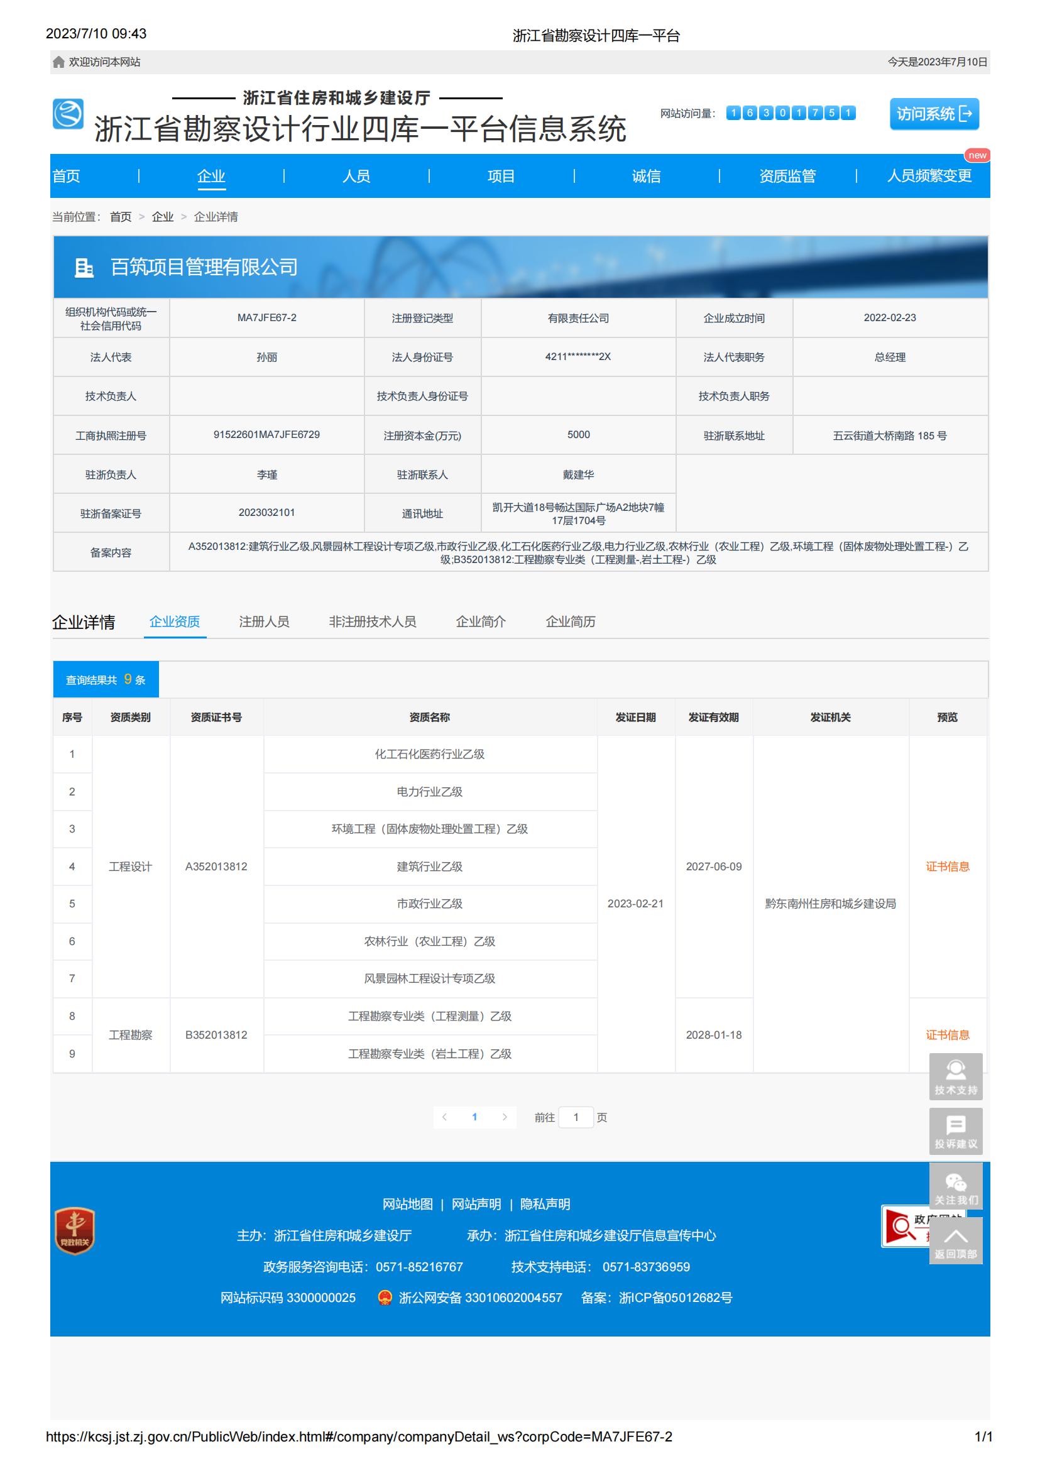Open the 隐私声明 footer link
Screen dimensions: 1040x1471
[x=545, y=1205]
